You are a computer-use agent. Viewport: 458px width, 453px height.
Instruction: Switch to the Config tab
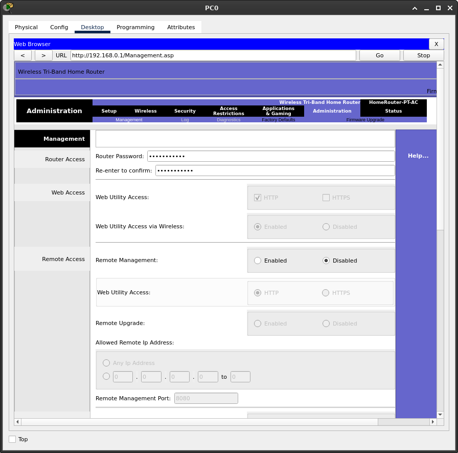59,27
